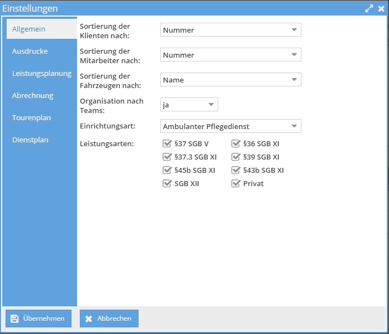Screen dimensions: 389x334
Task: Show the Dienstplan settings tab
Action: [30, 140]
